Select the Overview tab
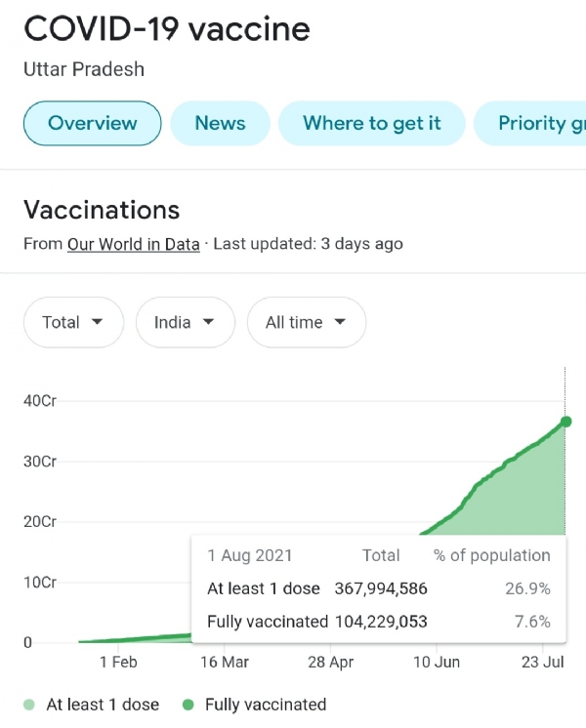586x728 pixels. point(93,123)
